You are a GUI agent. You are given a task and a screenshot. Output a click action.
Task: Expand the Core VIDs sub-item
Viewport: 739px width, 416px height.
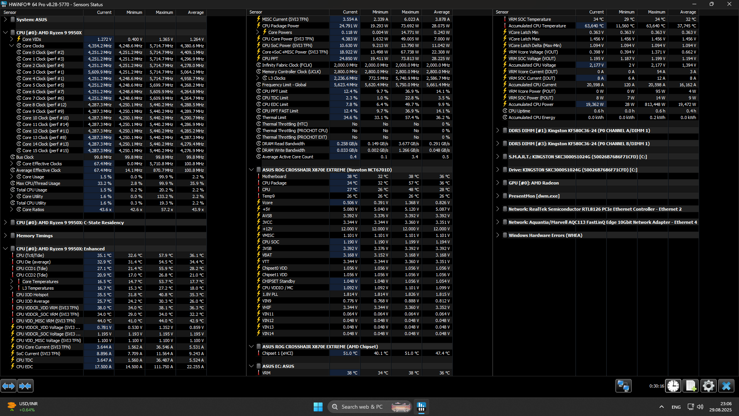pos(12,39)
